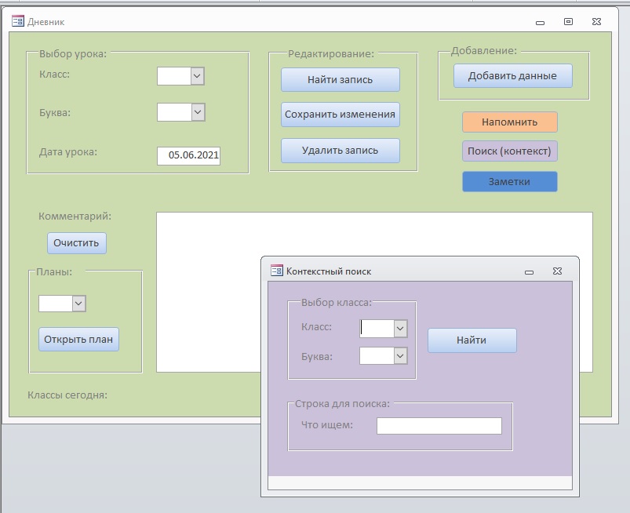Image resolution: width=630 pixels, height=513 pixels.
Task: Click the Выбор класса: group title
Action: pyautogui.click(x=337, y=303)
